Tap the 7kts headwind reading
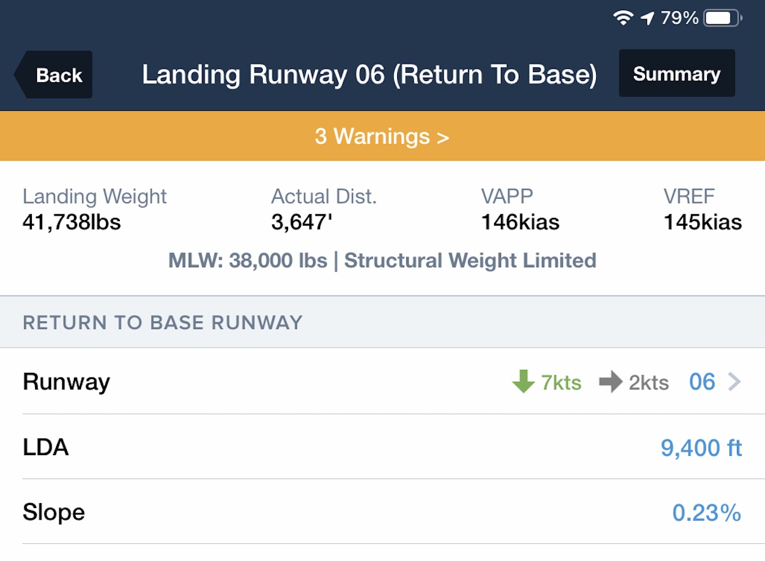This screenshot has width=765, height=561. click(561, 383)
